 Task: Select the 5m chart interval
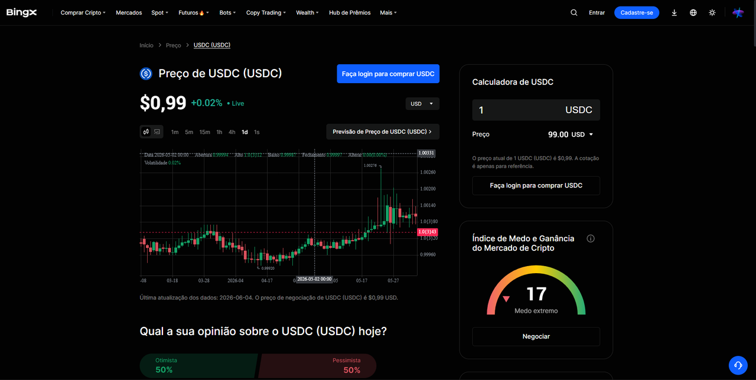pyautogui.click(x=189, y=132)
